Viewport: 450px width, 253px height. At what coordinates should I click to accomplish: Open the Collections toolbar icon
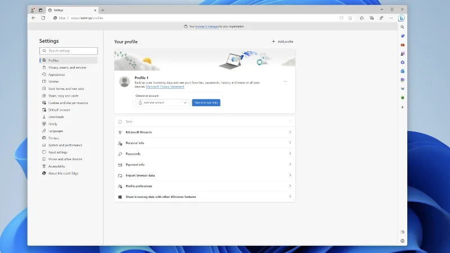point(372,18)
